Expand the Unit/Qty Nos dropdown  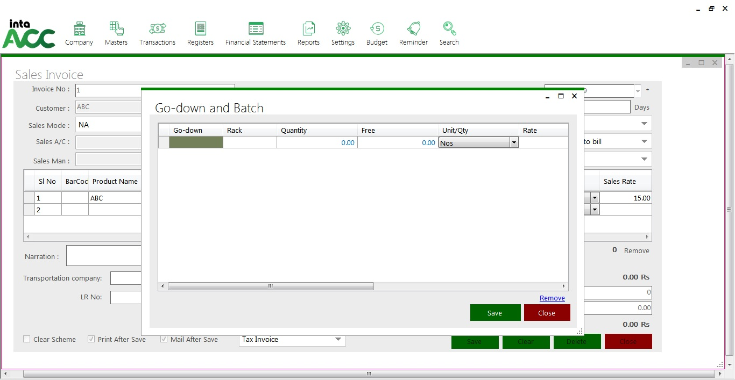coord(514,143)
